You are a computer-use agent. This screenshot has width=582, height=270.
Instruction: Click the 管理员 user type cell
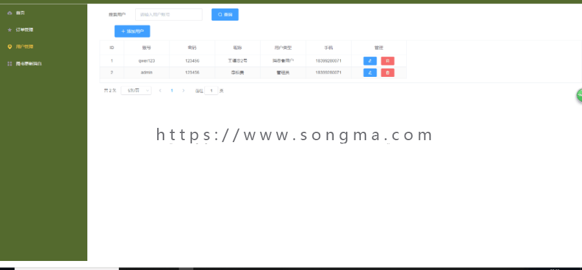[283, 73]
